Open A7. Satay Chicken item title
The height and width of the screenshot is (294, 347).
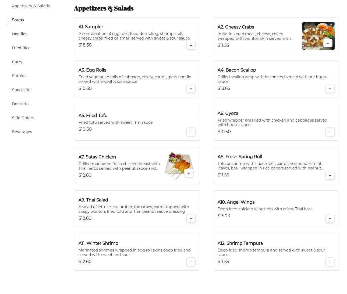tap(97, 157)
